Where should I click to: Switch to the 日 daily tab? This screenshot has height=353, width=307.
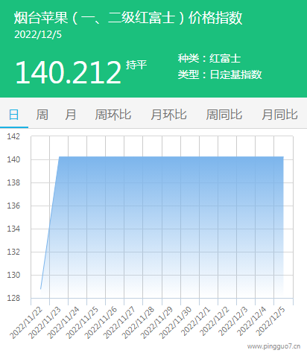pyautogui.click(x=14, y=115)
